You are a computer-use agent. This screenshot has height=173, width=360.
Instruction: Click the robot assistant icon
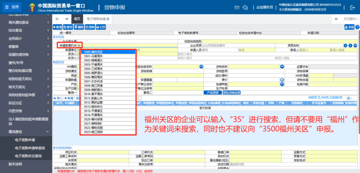(x=245, y=7)
